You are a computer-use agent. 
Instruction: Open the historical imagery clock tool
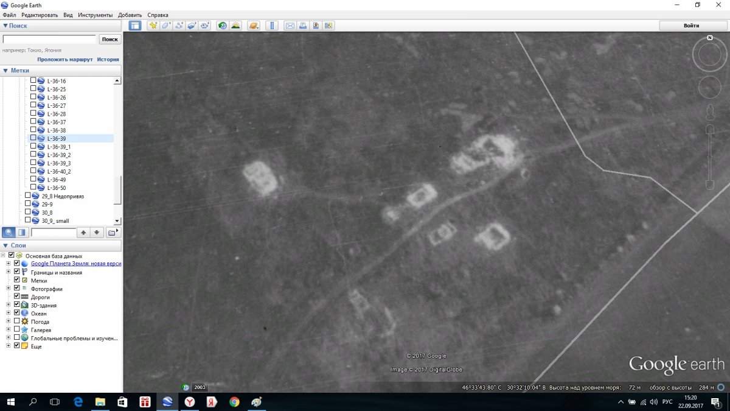223,26
